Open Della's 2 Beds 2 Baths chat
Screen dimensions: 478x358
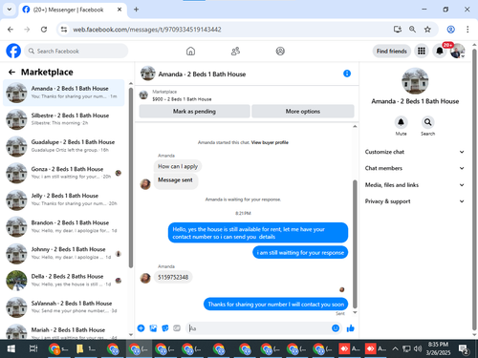click(64, 281)
